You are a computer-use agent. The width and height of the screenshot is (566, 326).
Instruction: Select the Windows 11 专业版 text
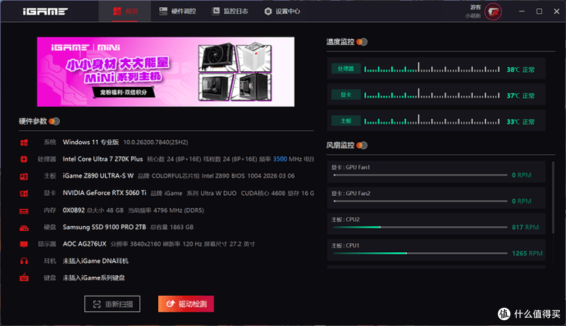click(91, 142)
